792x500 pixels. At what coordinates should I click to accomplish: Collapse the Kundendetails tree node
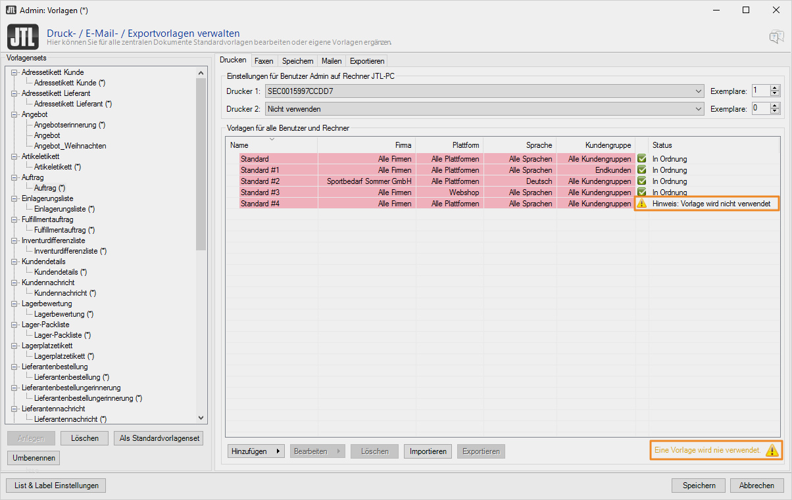pyautogui.click(x=14, y=261)
